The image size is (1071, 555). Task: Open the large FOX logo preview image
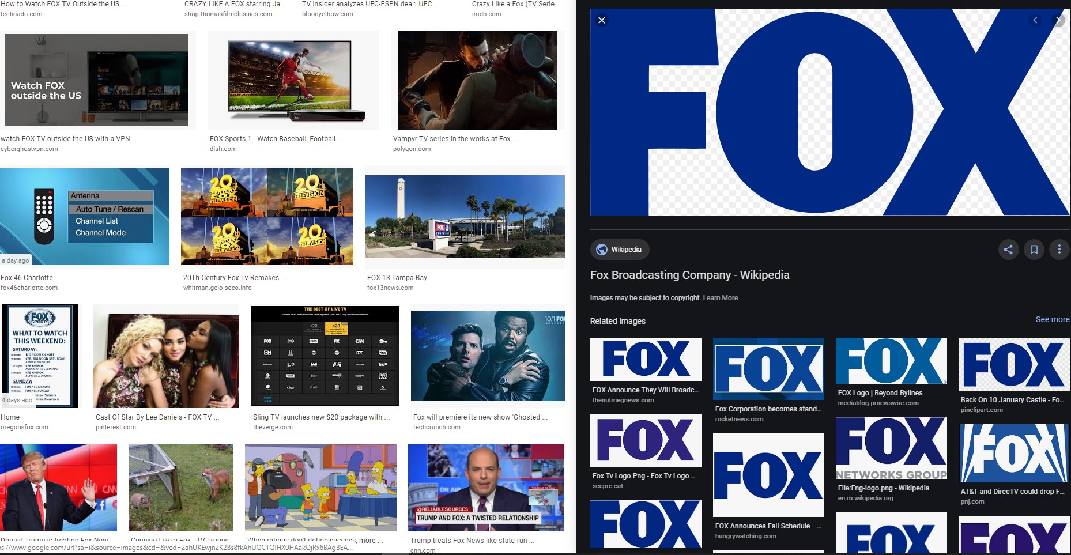829,112
